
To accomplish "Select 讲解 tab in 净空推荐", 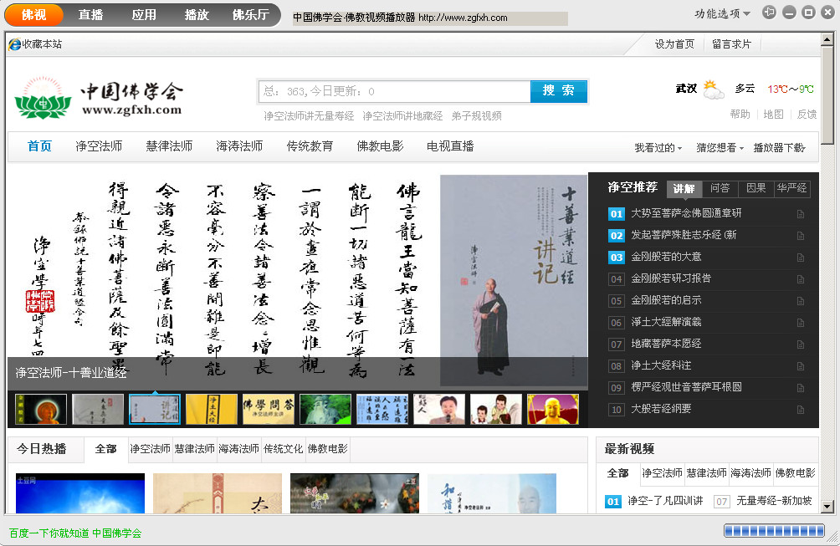I will 684,188.
